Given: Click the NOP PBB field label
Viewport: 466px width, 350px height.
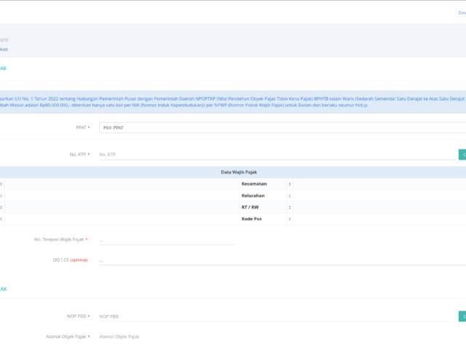Looking at the screenshot, I should (76, 316).
